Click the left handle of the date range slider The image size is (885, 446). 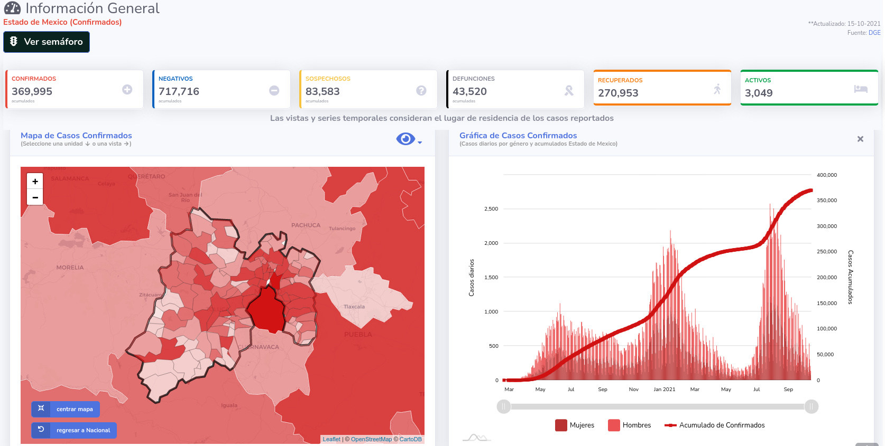(504, 406)
